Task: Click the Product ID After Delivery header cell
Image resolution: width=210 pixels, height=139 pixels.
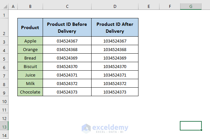Action: tap(115, 27)
